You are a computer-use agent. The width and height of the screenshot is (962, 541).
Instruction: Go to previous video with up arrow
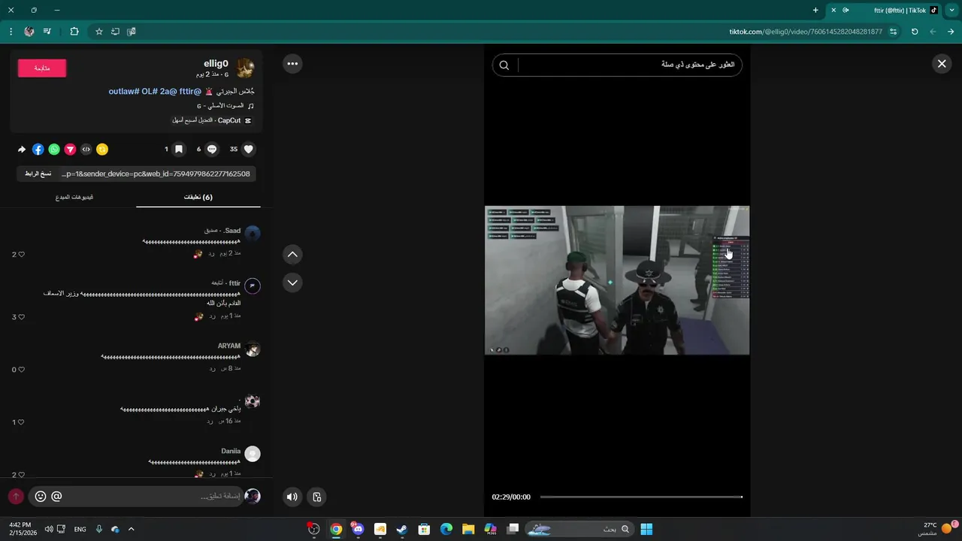292,255
